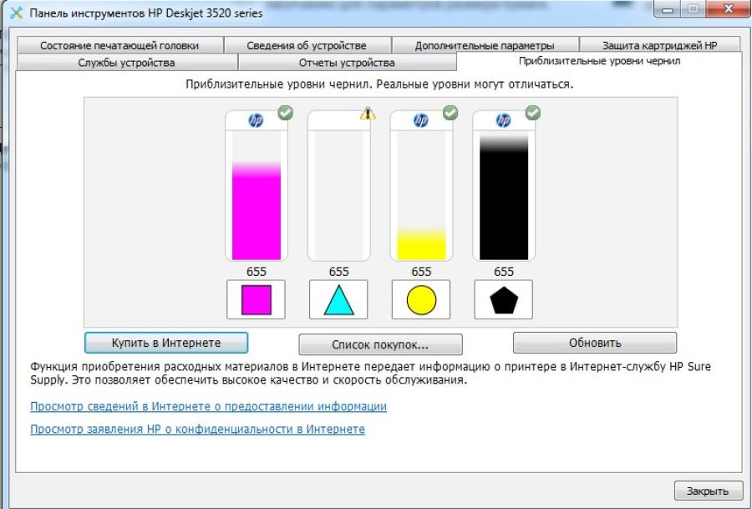Select the Защита картриджей HP tab
Image resolution: width=752 pixels, height=509 pixels.
coord(660,46)
